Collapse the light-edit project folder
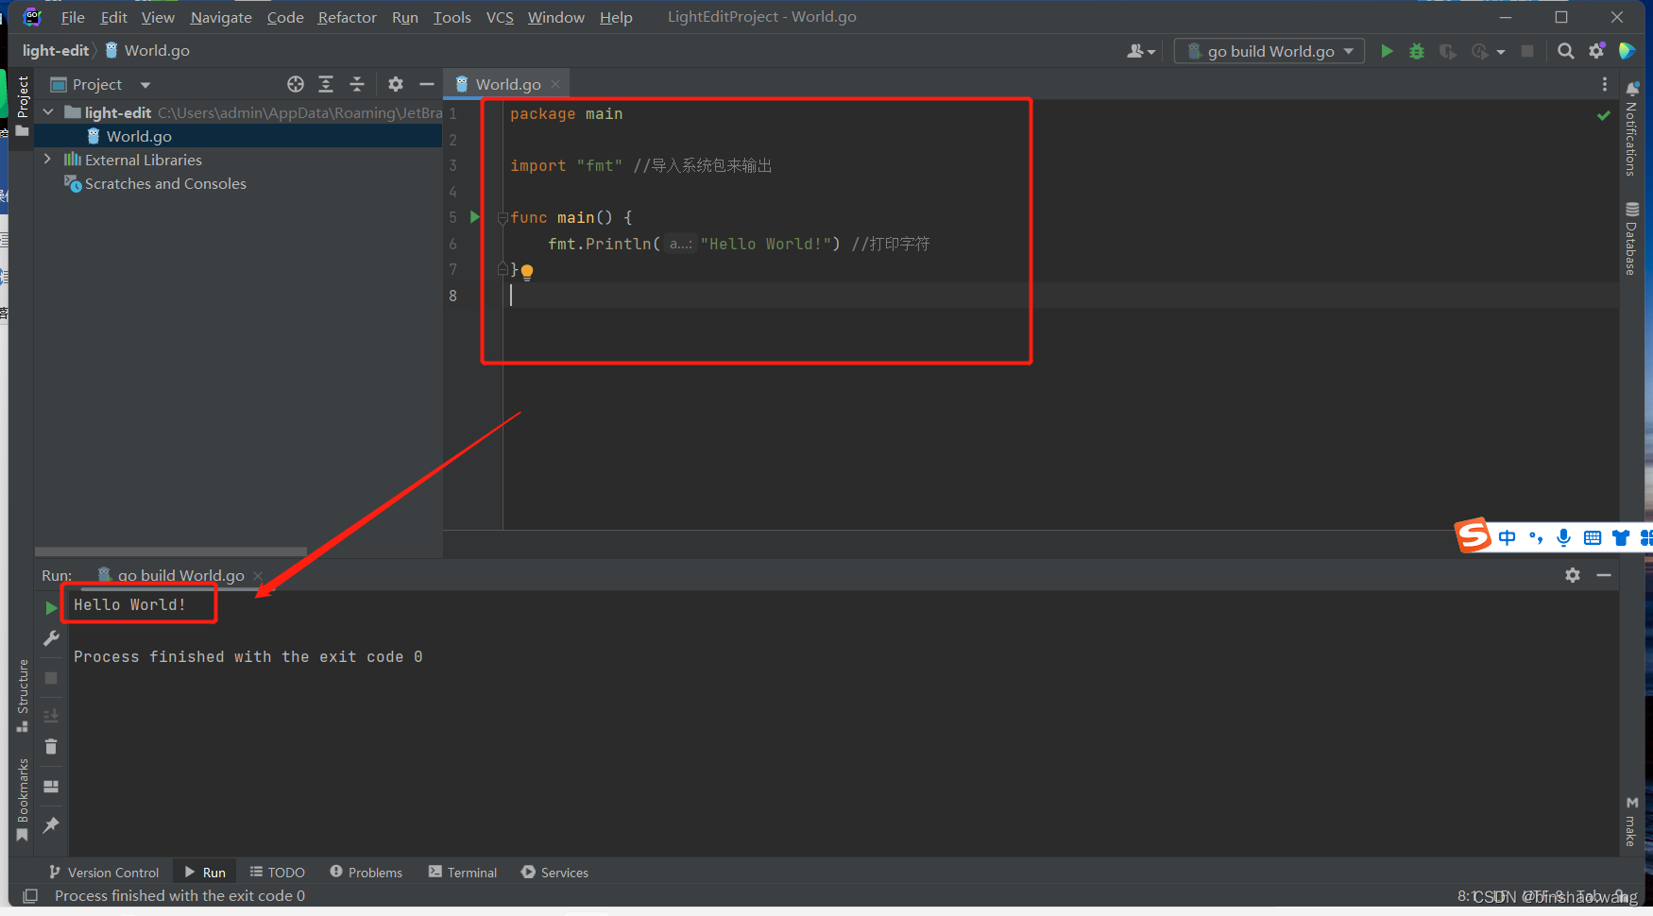 48,112
